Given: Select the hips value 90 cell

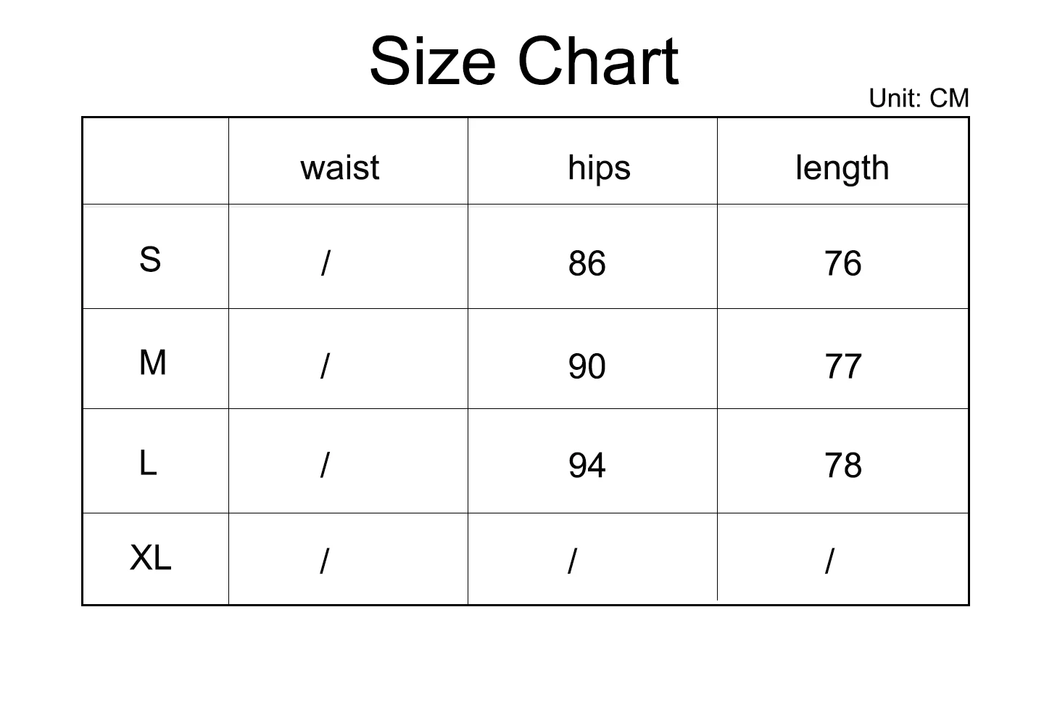Looking at the screenshot, I should (x=587, y=366).
